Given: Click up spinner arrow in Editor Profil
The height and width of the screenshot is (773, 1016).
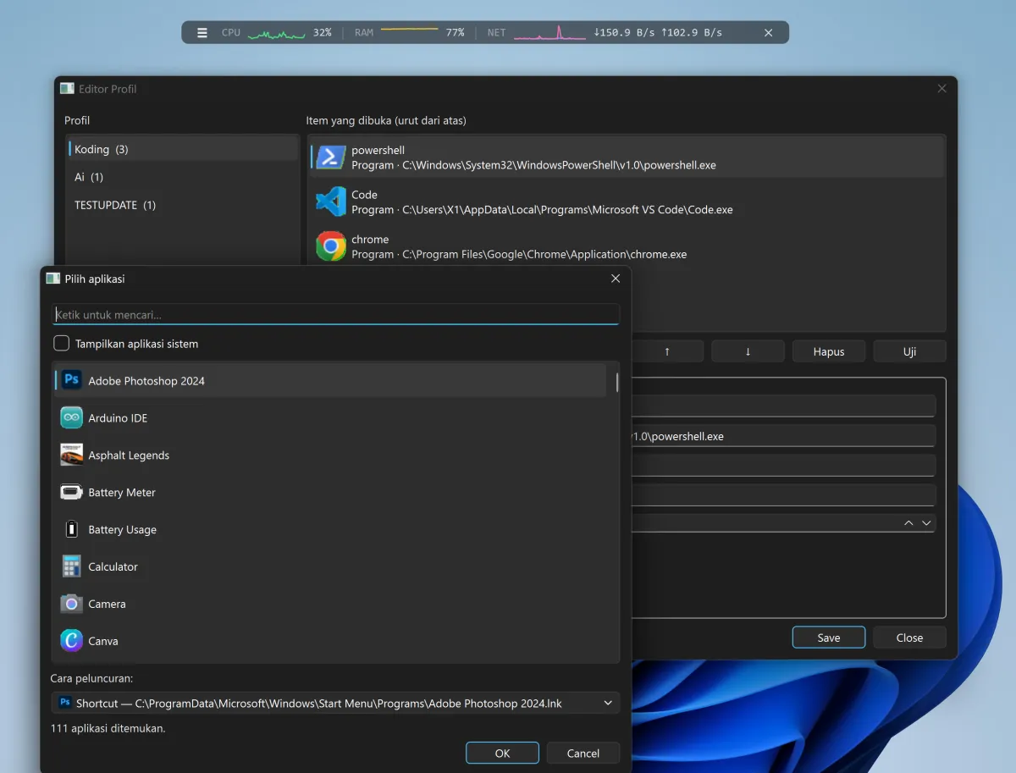Looking at the screenshot, I should tap(908, 523).
